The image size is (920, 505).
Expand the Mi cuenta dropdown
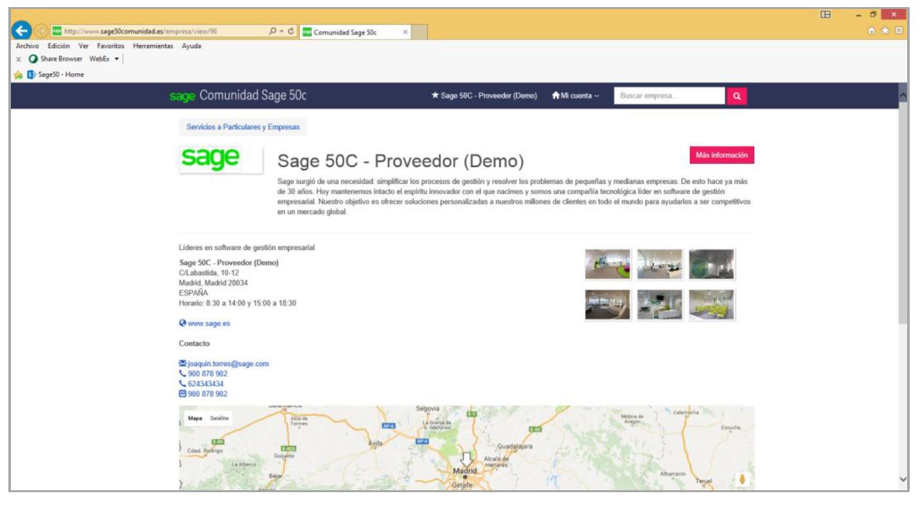click(x=575, y=96)
